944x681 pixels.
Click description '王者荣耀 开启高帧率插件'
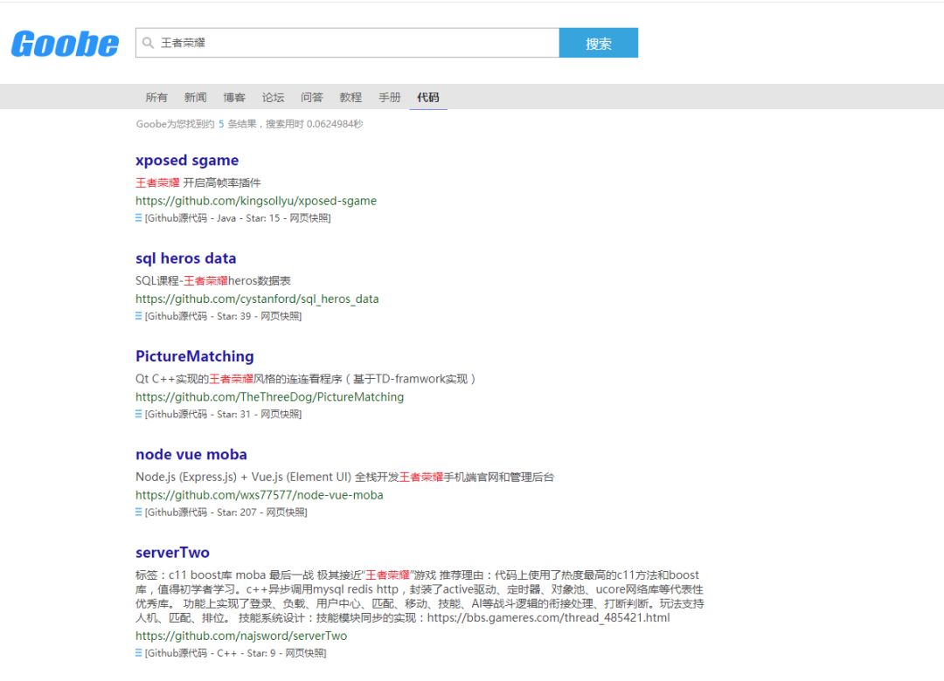coord(198,182)
